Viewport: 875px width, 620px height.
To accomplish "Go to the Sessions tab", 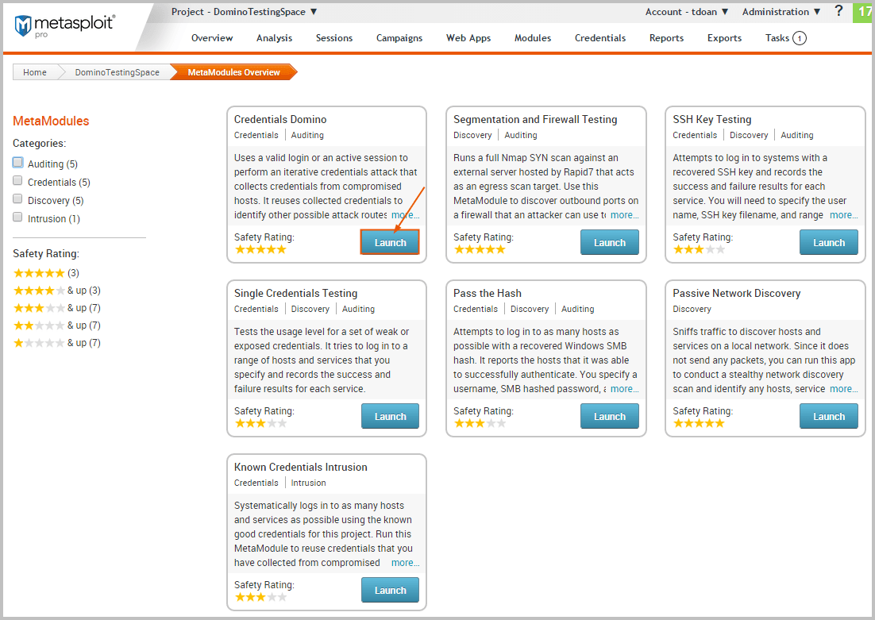I will click(x=333, y=38).
